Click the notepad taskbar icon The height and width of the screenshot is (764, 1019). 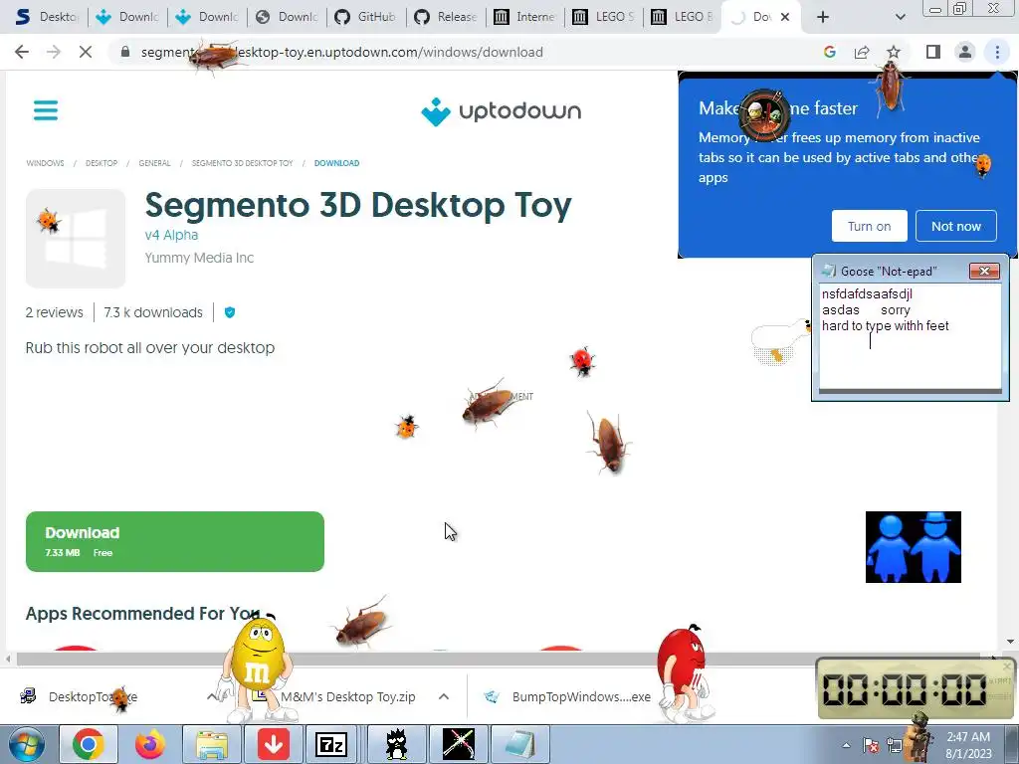pyautogui.click(x=519, y=744)
